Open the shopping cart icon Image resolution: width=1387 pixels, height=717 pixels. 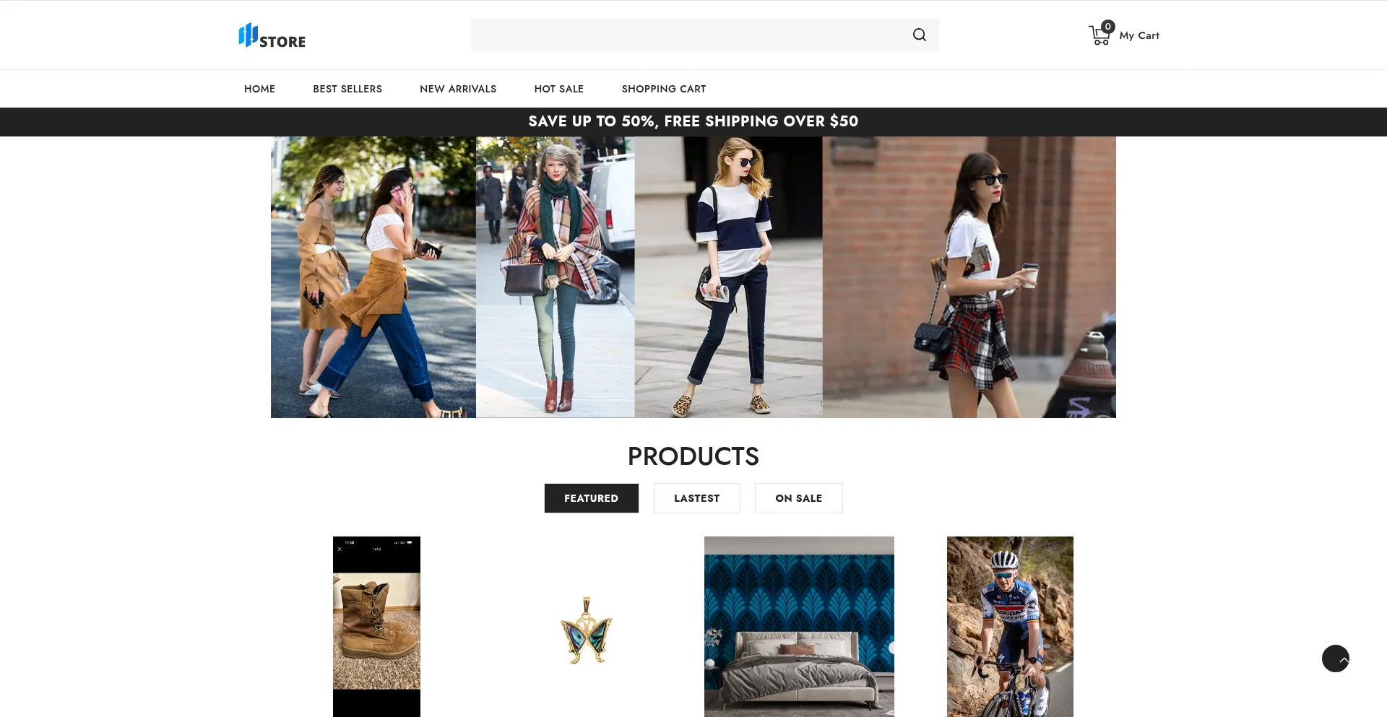[x=1101, y=34]
